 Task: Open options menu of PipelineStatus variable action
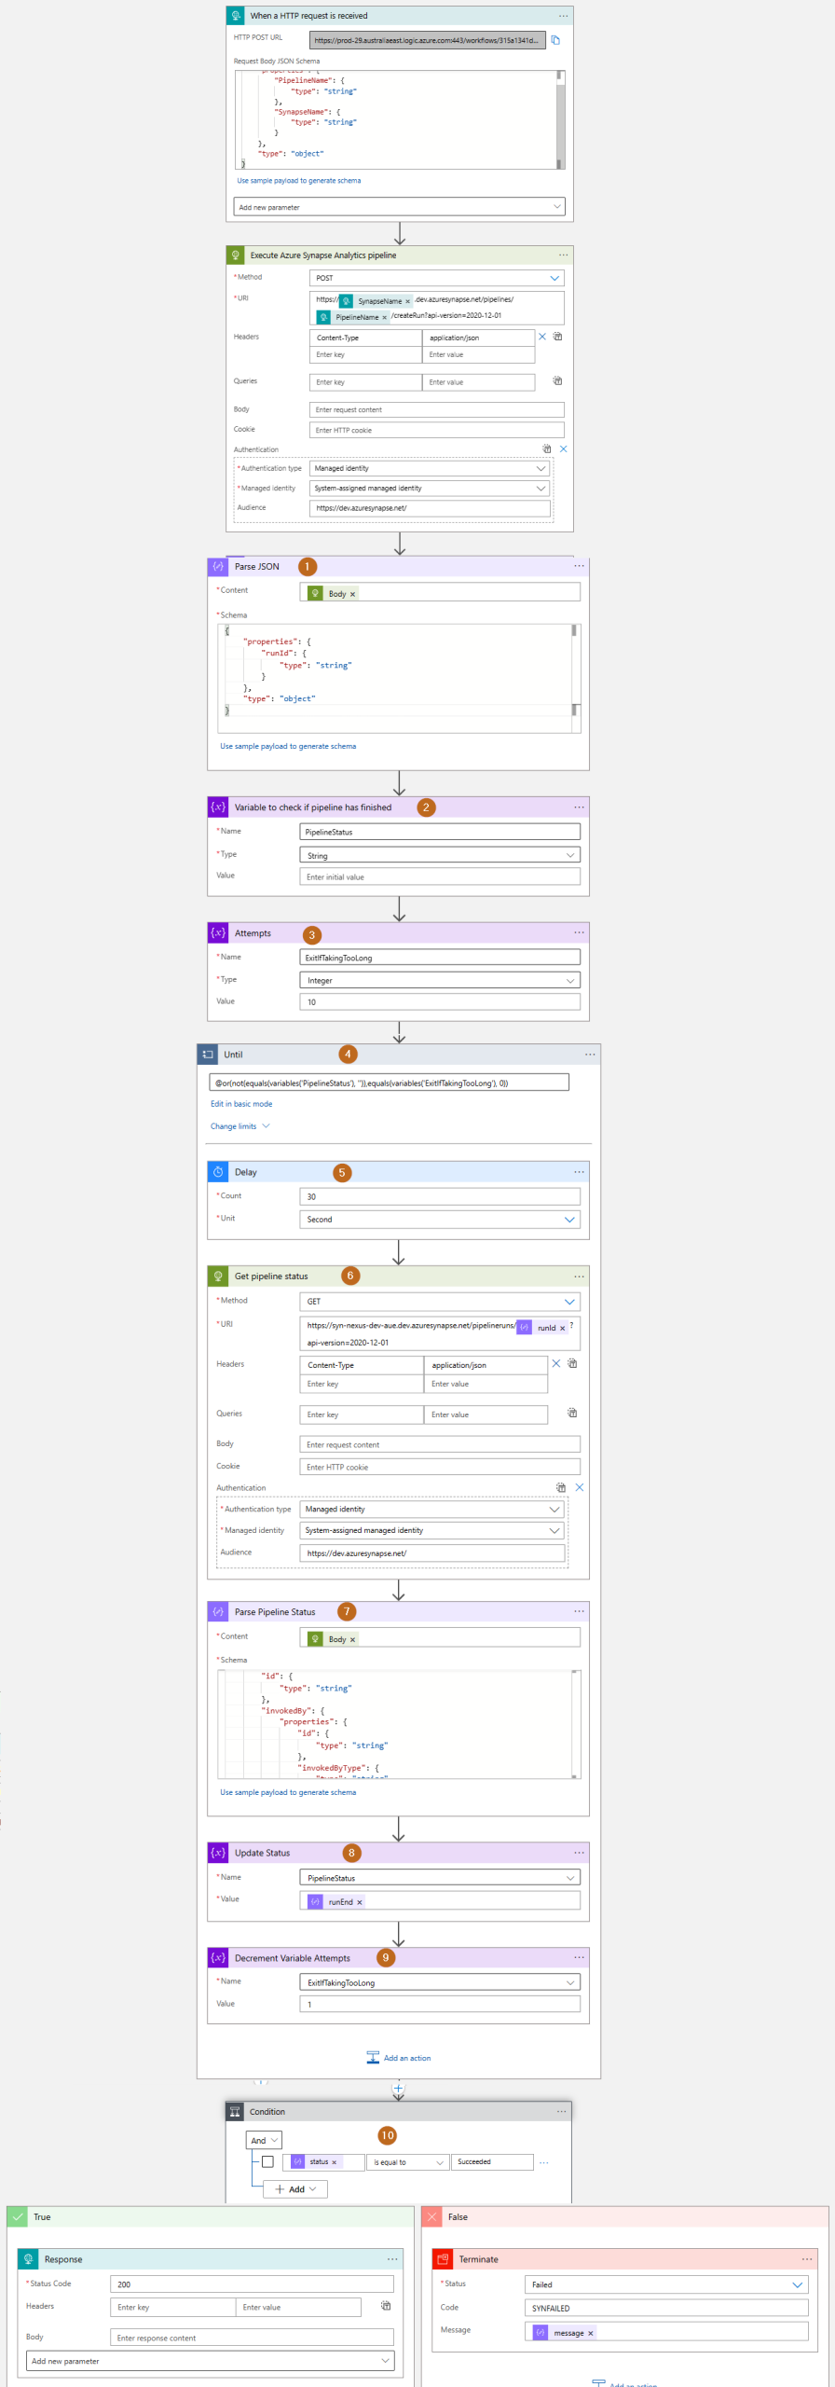click(x=579, y=807)
